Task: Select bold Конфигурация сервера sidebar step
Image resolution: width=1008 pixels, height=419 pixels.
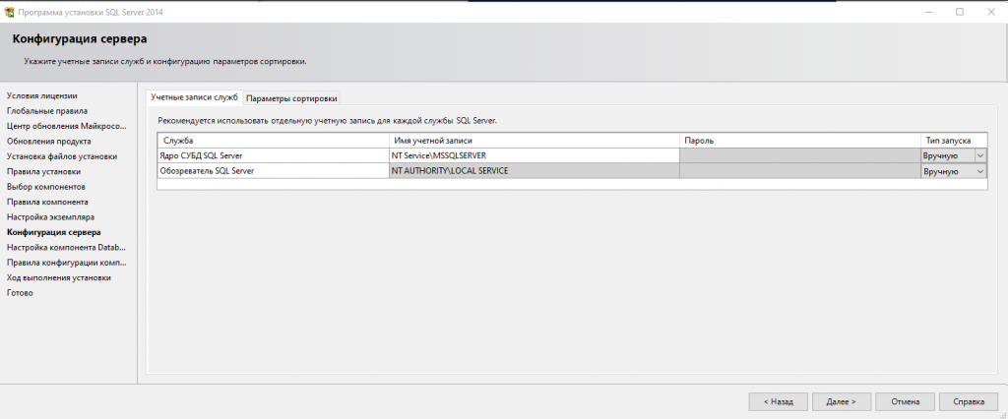Action: click(x=53, y=232)
